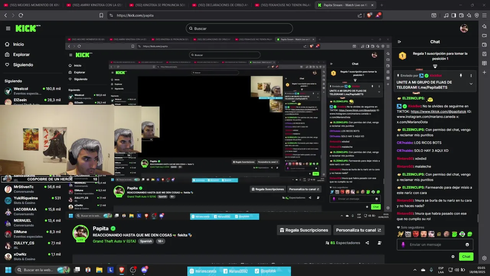Open Discord from the taskbar

(144, 270)
